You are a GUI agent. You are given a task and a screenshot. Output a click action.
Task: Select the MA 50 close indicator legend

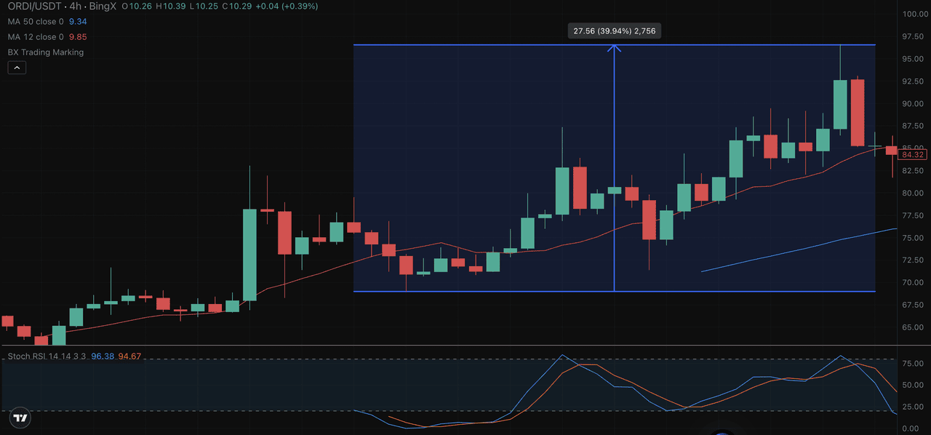(36, 22)
